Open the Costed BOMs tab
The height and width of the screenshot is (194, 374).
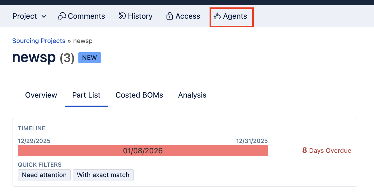139,95
